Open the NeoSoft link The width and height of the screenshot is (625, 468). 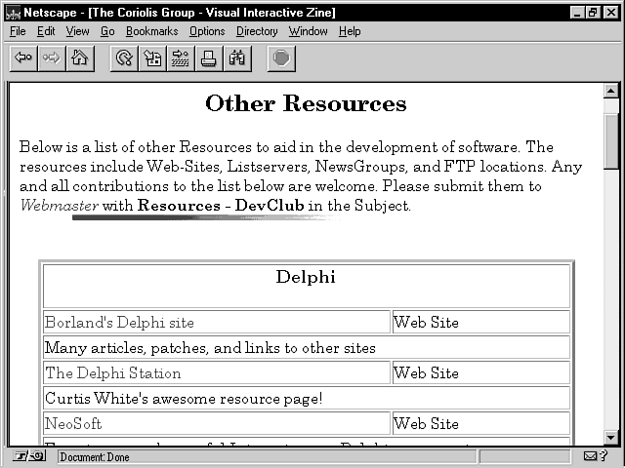73,424
